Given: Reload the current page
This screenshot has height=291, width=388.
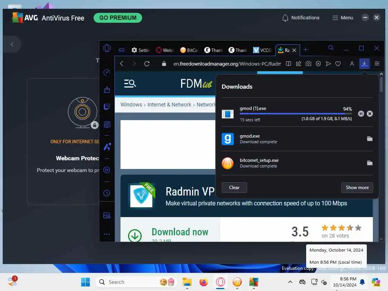Looking at the screenshot, I should [x=147, y=64].
